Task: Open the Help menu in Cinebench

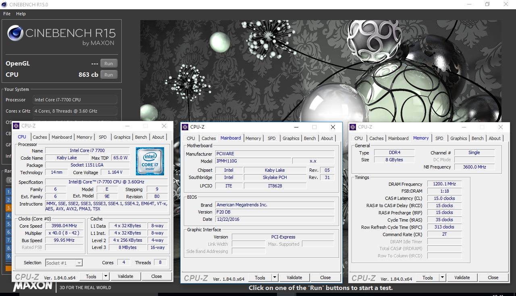Action: [21, 14]
